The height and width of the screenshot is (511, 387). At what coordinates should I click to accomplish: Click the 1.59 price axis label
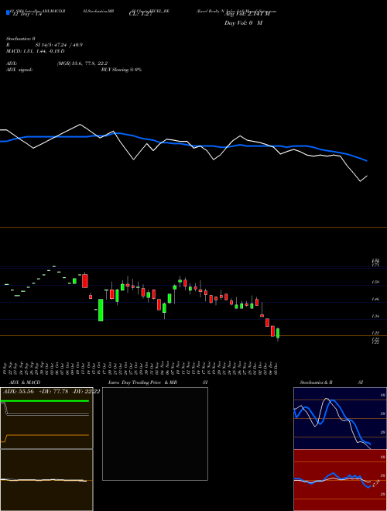[x=375, y=283]
